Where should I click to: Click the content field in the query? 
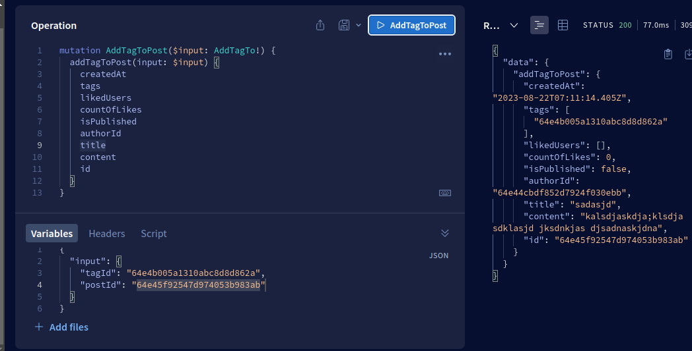tap(98, 157)
